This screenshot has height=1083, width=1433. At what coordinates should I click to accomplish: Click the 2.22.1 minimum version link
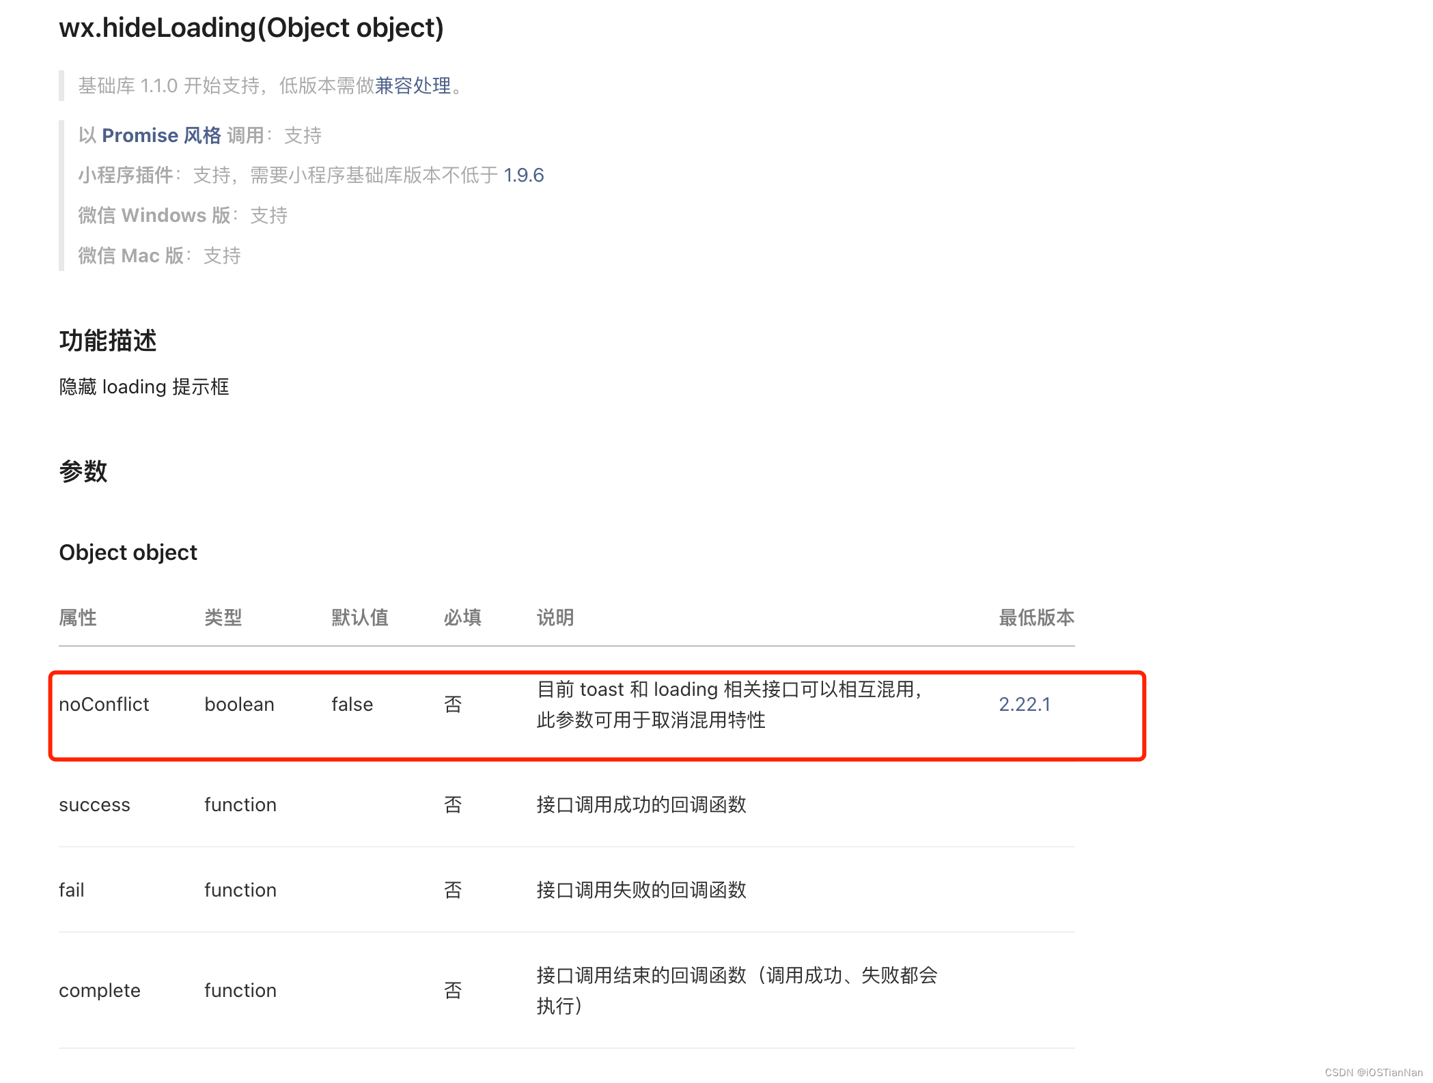1025,704
